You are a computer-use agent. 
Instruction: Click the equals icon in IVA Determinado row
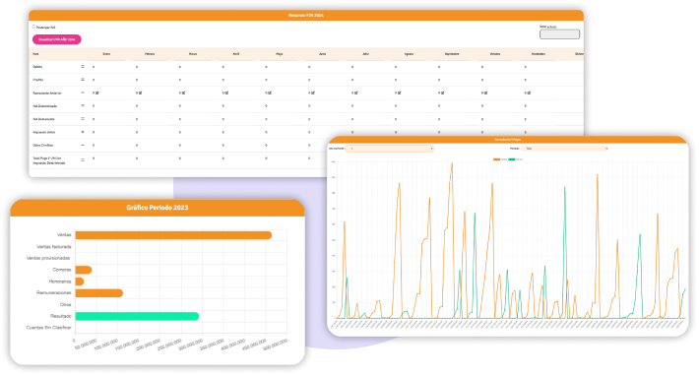point(83,105)
